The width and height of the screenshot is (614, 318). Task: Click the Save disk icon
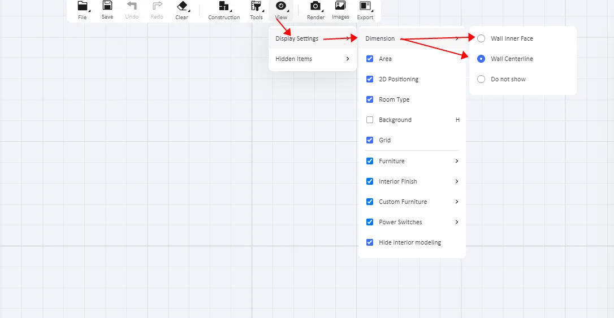107,7
